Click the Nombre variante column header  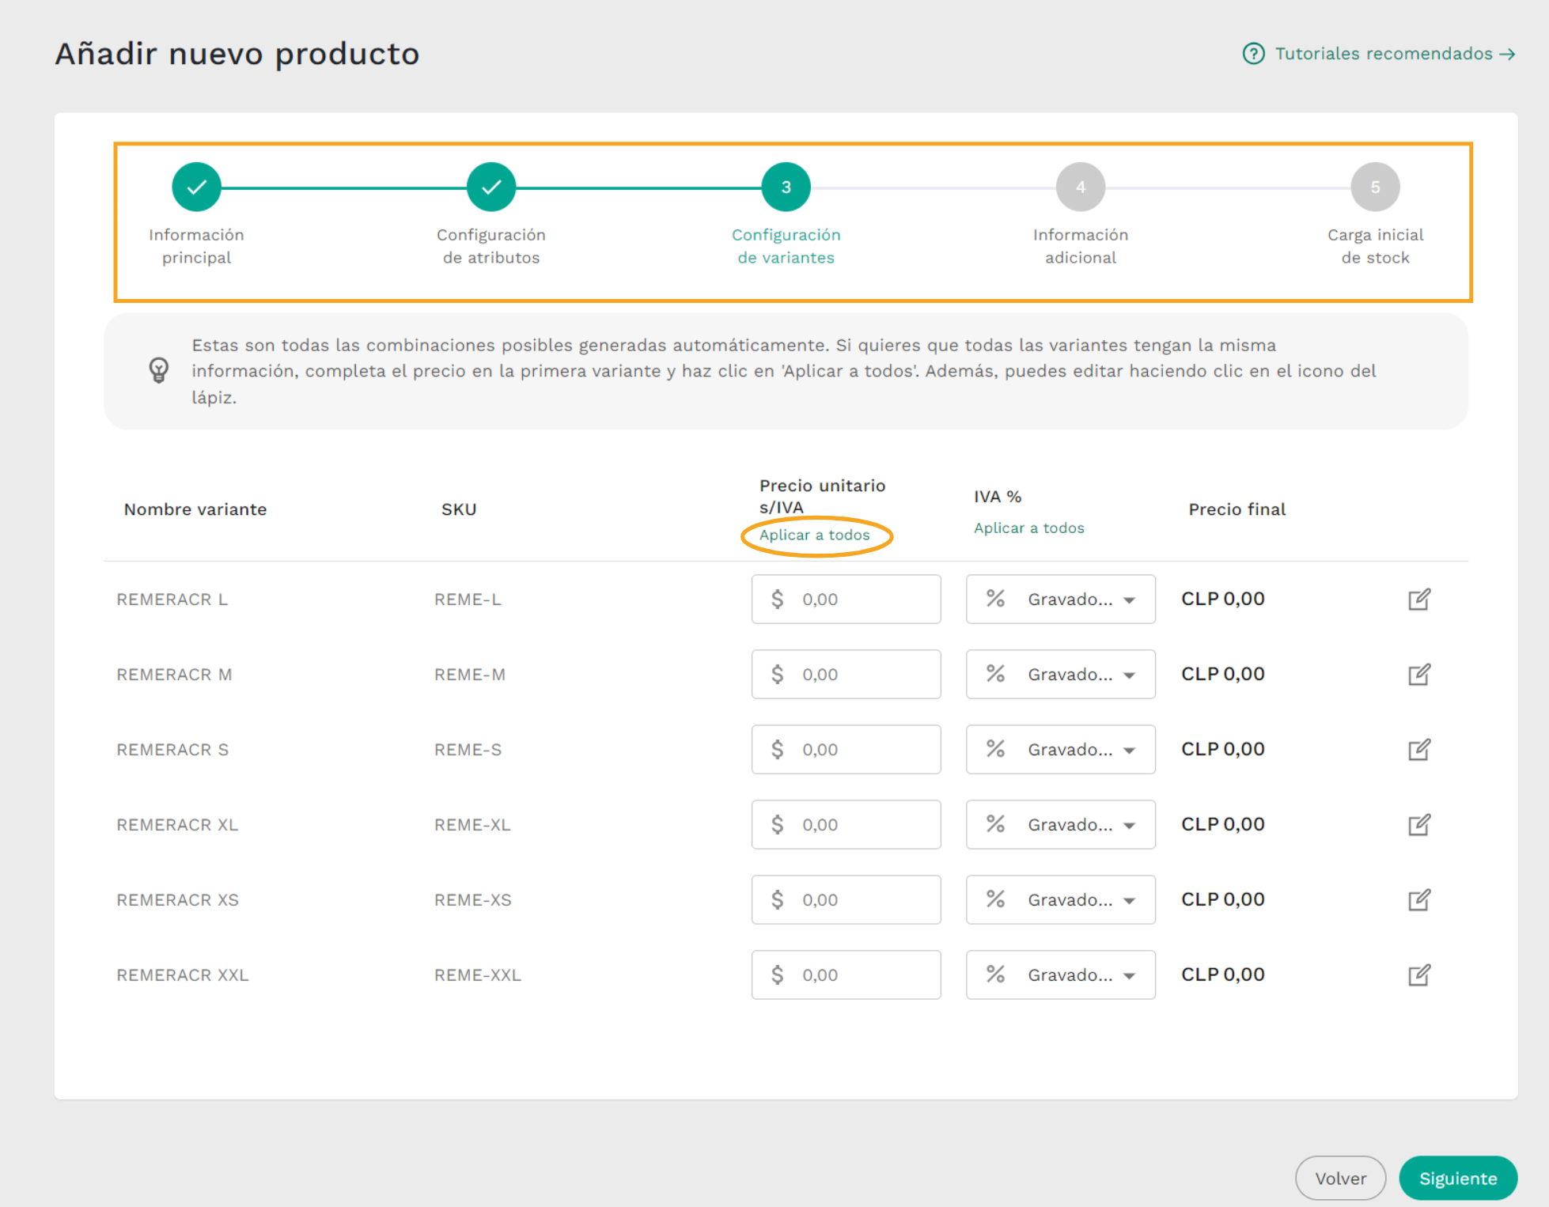[x=195, y=509]
